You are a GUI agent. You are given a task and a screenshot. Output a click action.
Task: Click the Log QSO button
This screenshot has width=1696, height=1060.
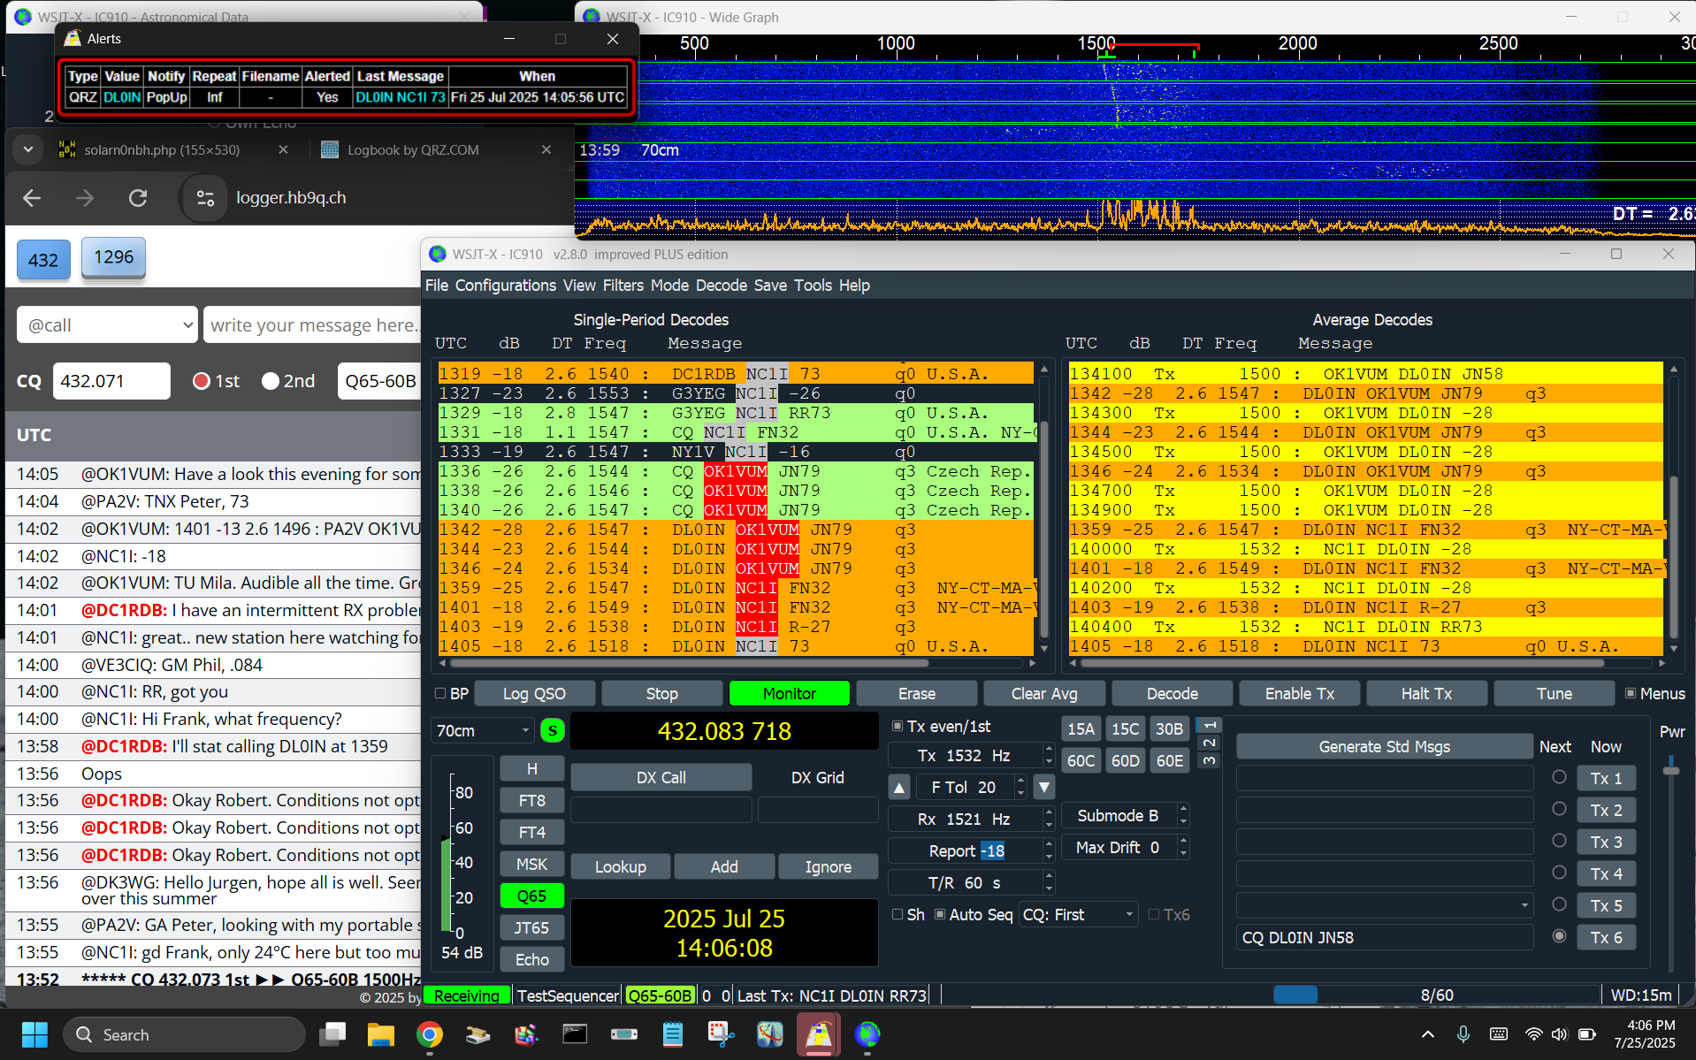534,693
